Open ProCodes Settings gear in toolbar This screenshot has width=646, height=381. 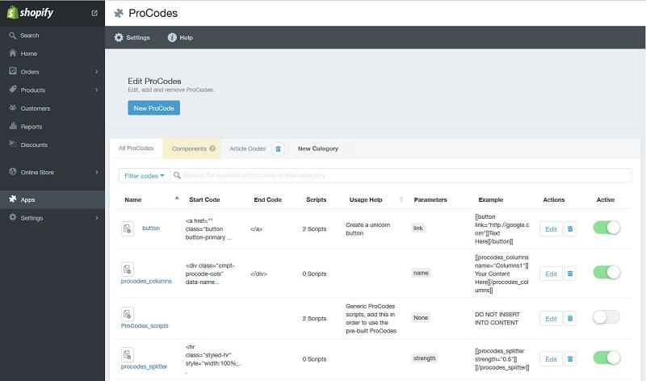point(119,37)
